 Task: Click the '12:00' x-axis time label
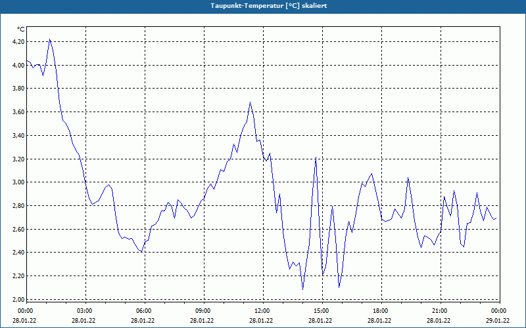(261, 311)
